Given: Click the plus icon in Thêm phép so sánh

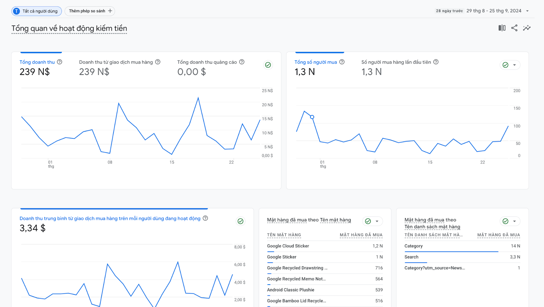Looking at the screenshot, I should pos(110,11).
